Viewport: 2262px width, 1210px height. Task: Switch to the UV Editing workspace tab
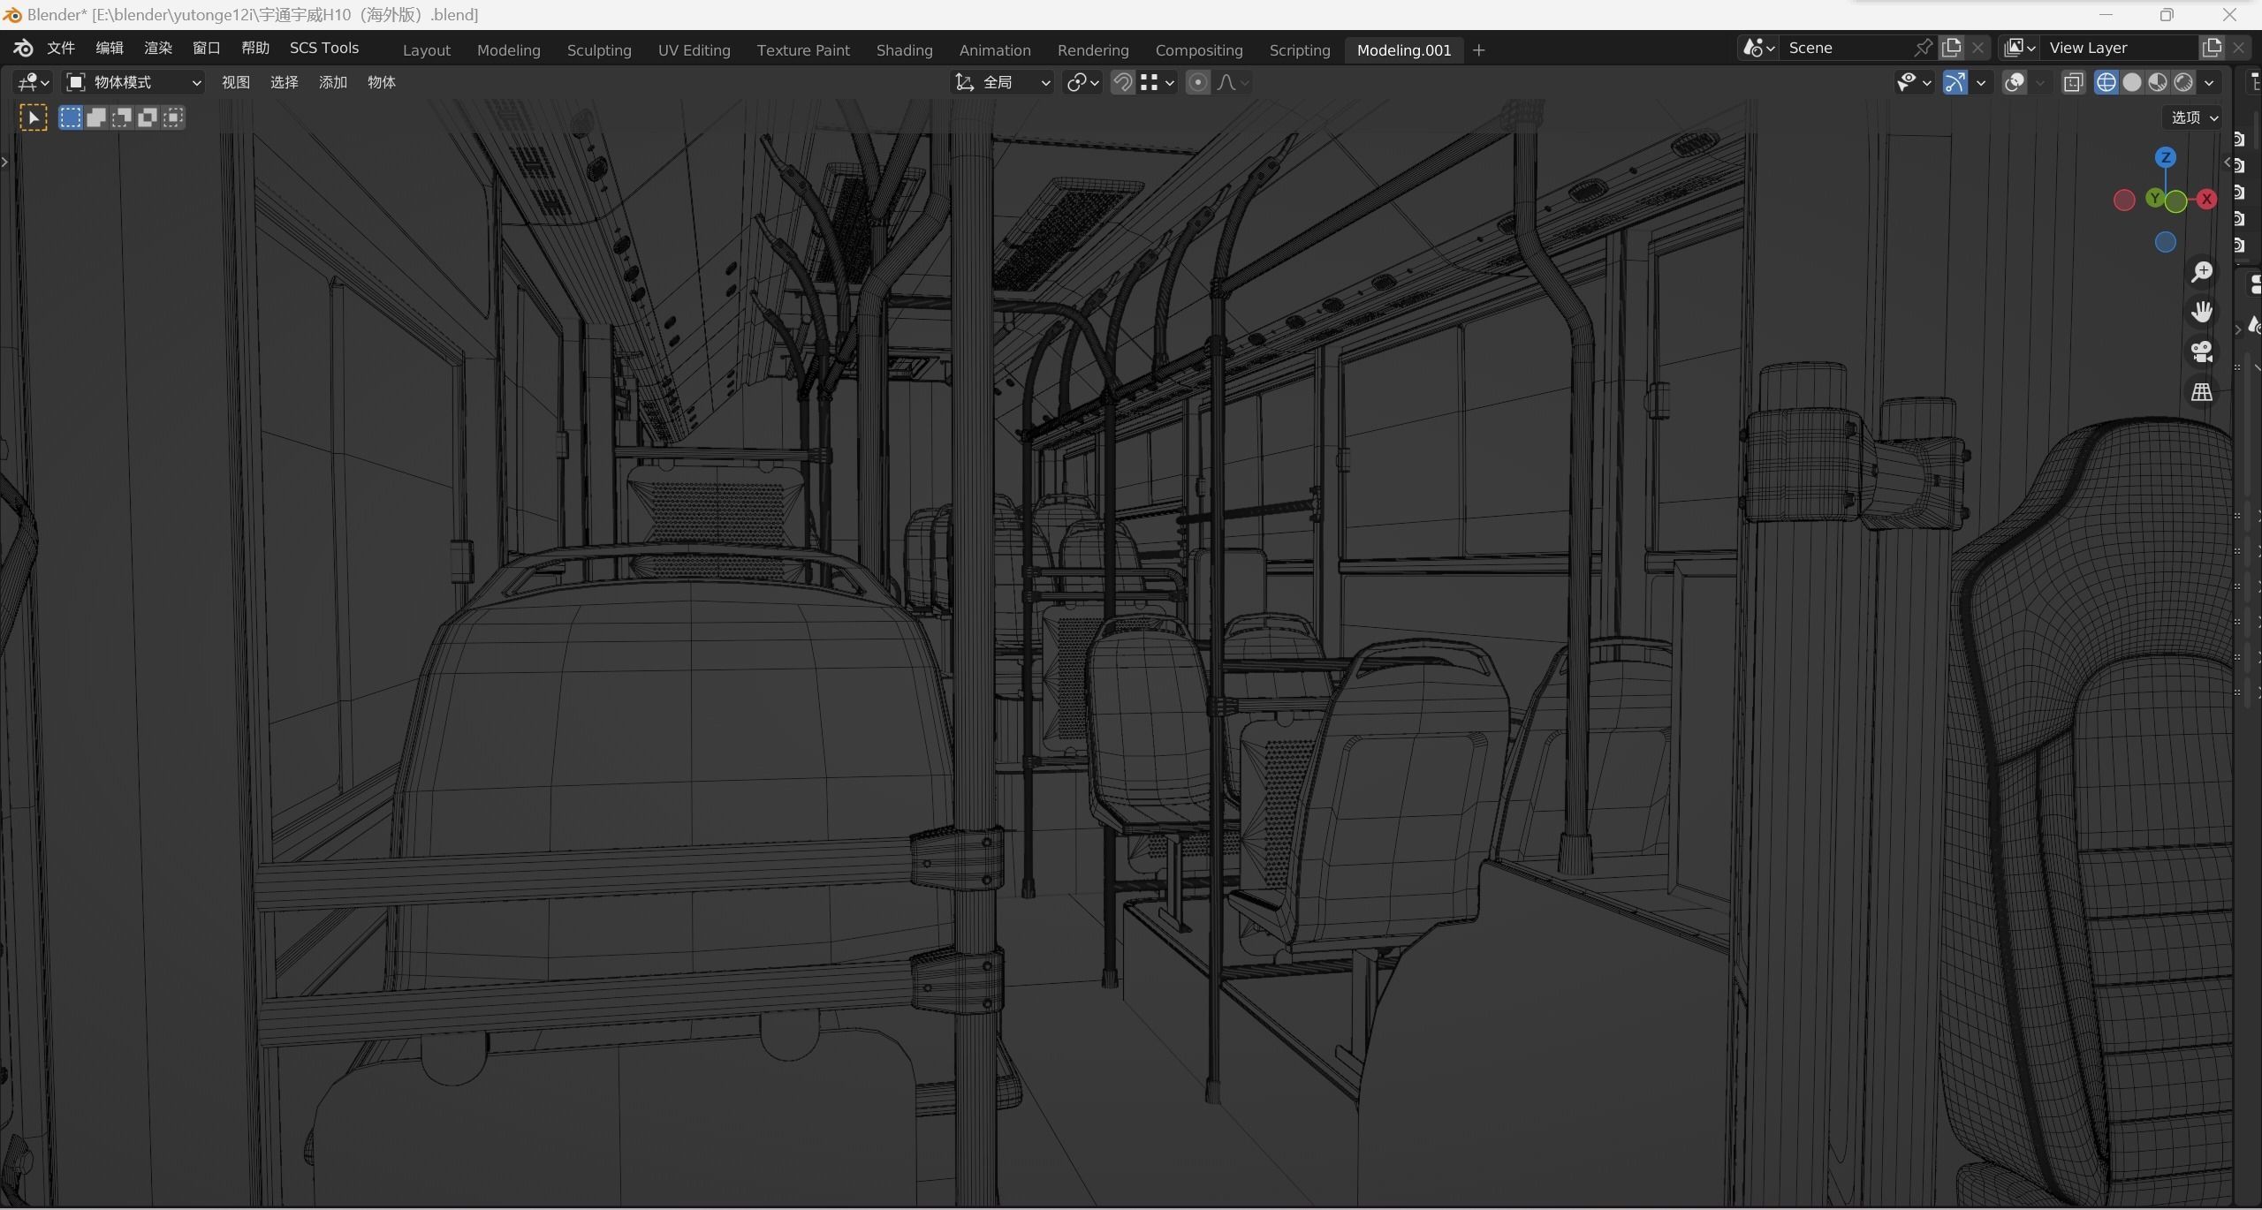(x=694, y=50)
